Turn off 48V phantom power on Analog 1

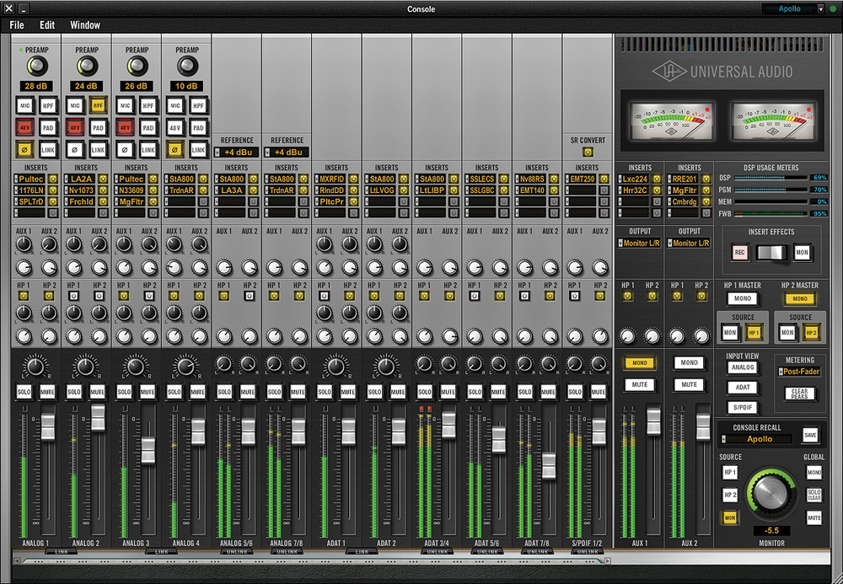pyautogui.click(x=24, y=127)
